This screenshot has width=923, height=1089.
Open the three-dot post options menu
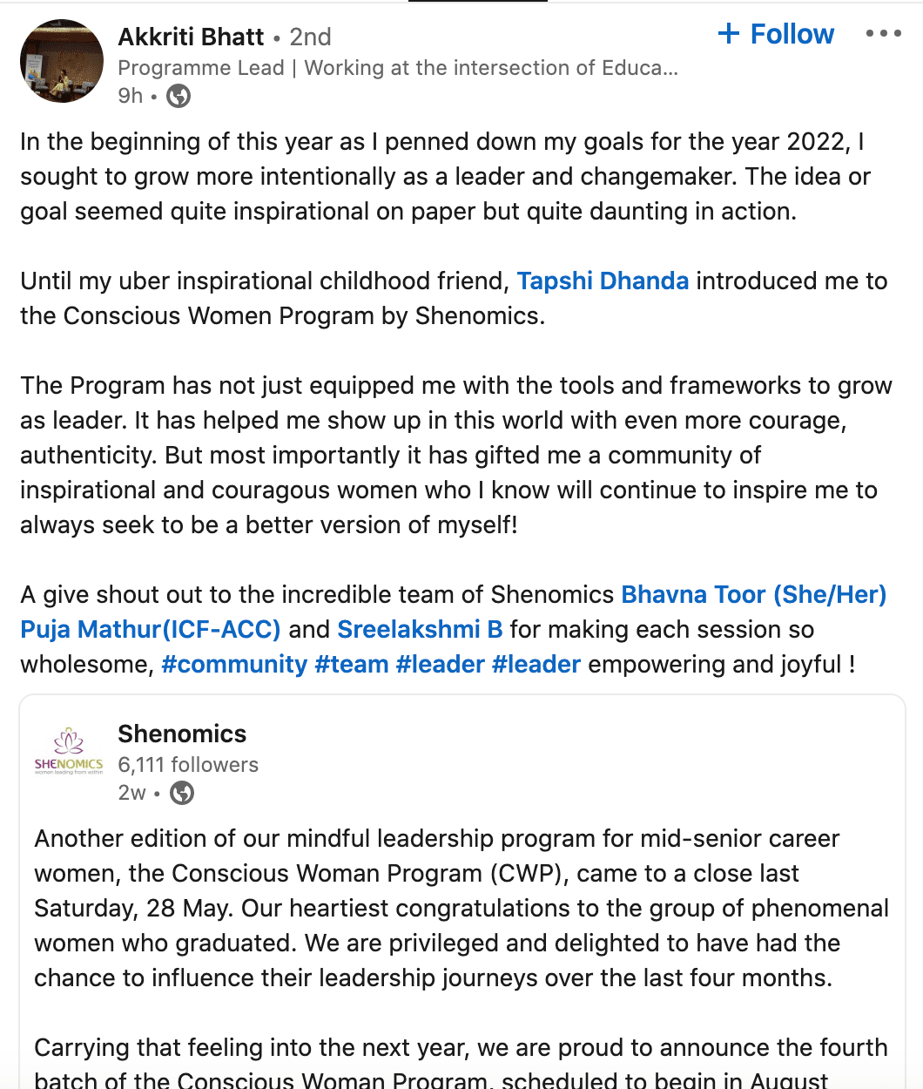pyautogui.click(x=883, y=34)
